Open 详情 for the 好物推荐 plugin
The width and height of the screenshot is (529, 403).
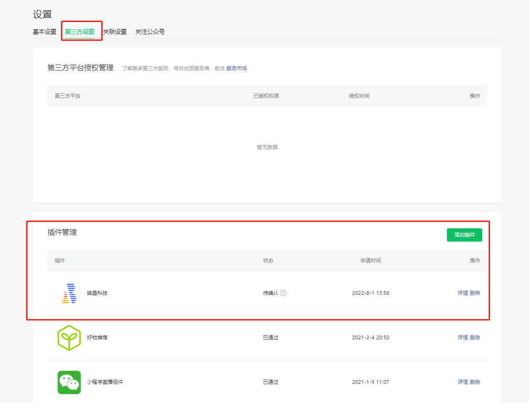click(463, 337)
